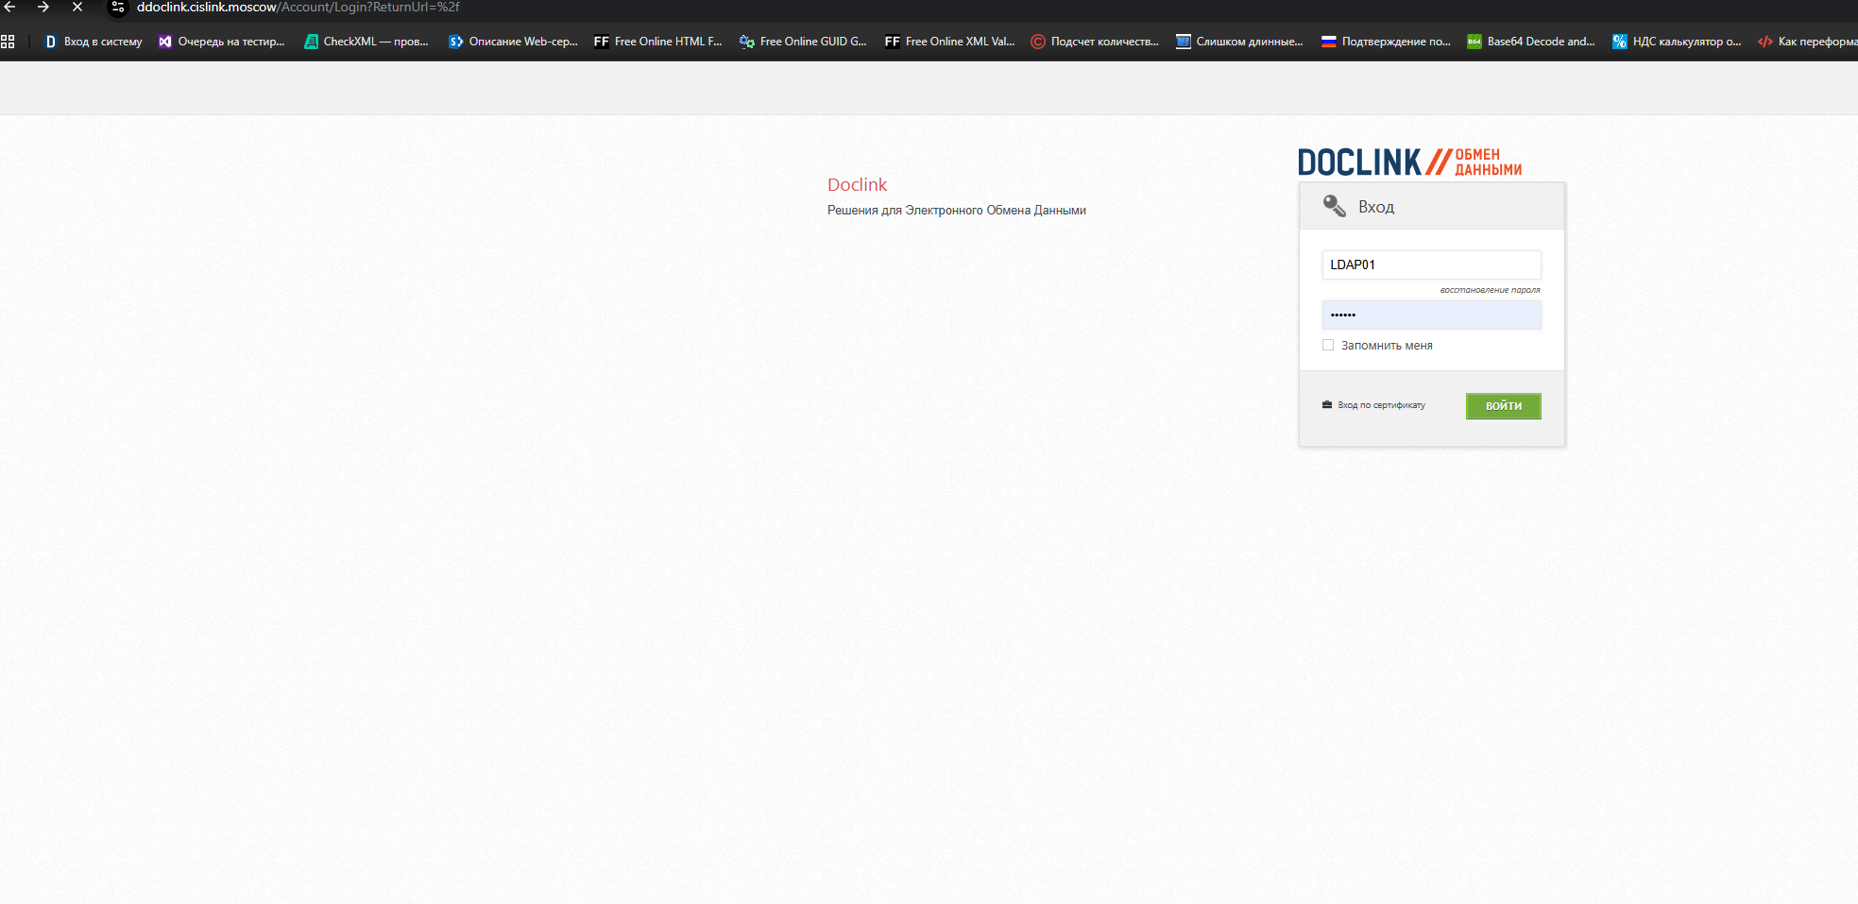The width and height of the screenshot is (1858, 904).
Task: Enable the 'Запомнить меня' checkbox
Action: (x=1328, y=345)
